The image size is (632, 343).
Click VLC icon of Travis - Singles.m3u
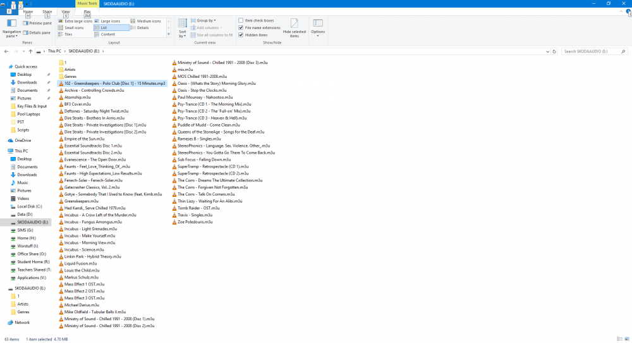(x=174, y=215)
